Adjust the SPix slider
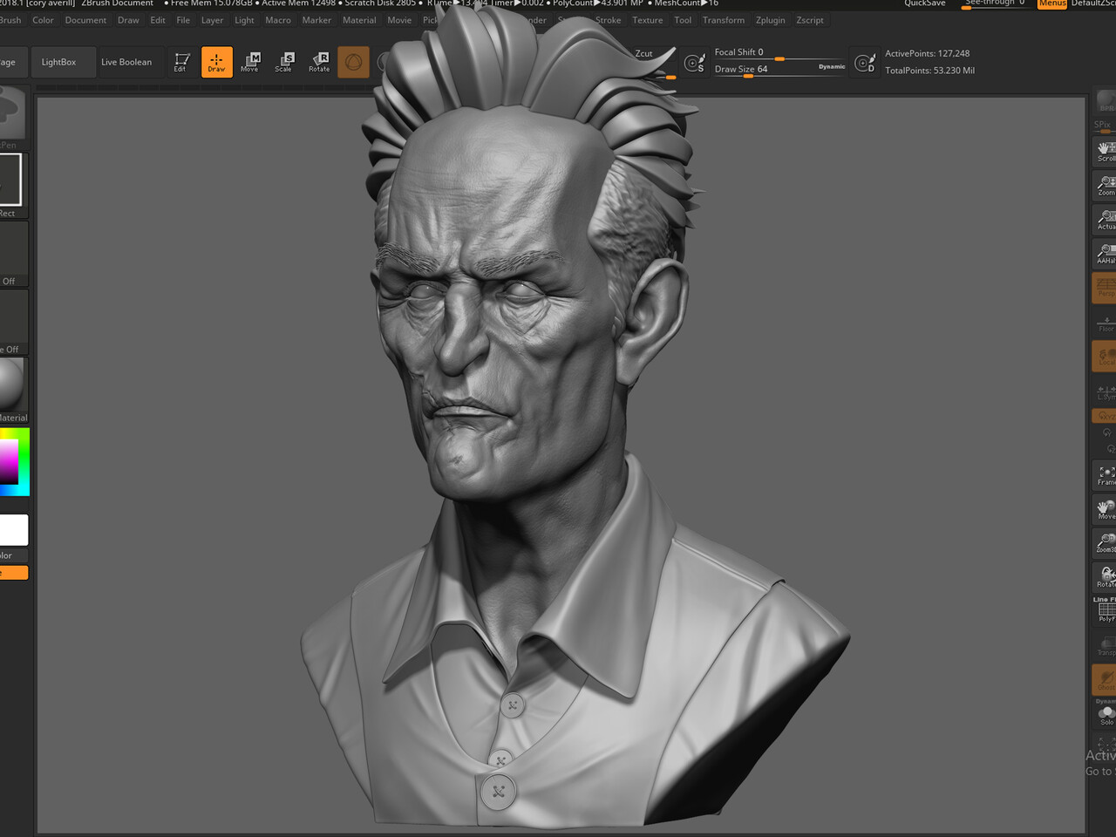This screenshot has width=1116, height=837. (1105, 126)
